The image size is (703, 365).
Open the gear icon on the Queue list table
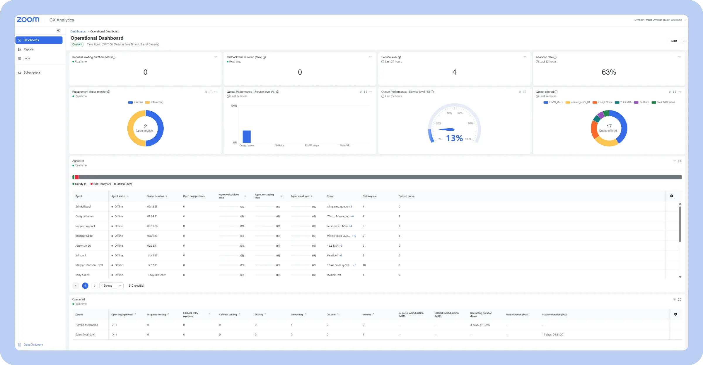click(676, 314)
